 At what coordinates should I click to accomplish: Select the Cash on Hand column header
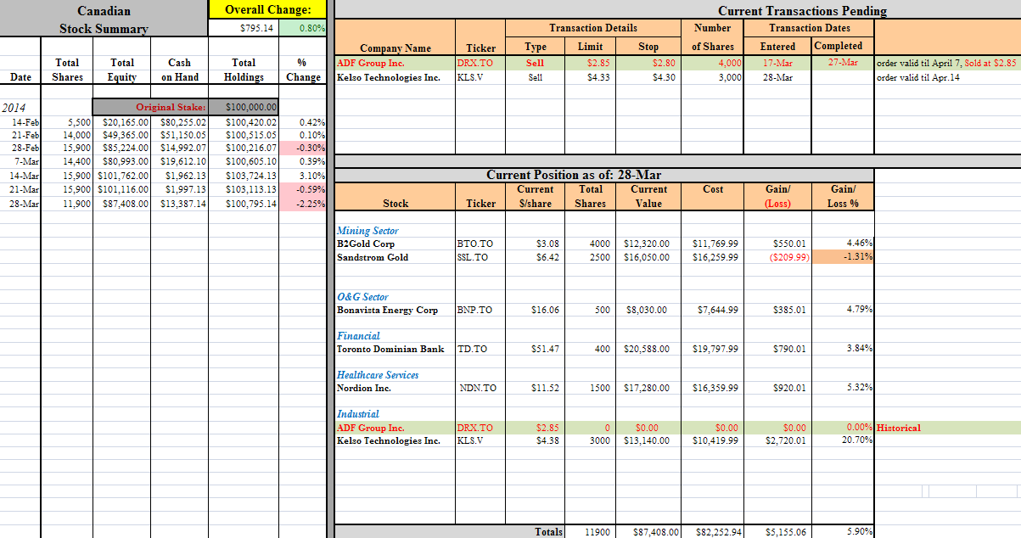click(179, 70)
